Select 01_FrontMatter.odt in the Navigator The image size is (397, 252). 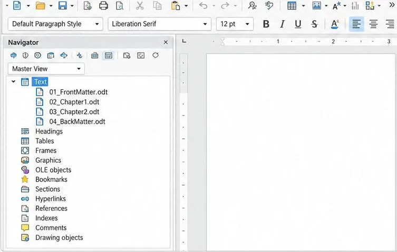click(x=78, y=92)
